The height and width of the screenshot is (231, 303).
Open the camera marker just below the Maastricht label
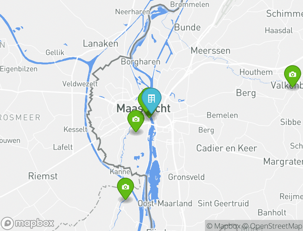pos(136,120)
